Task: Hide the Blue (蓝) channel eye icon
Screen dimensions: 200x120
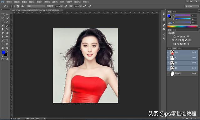Action: [168, 68]
